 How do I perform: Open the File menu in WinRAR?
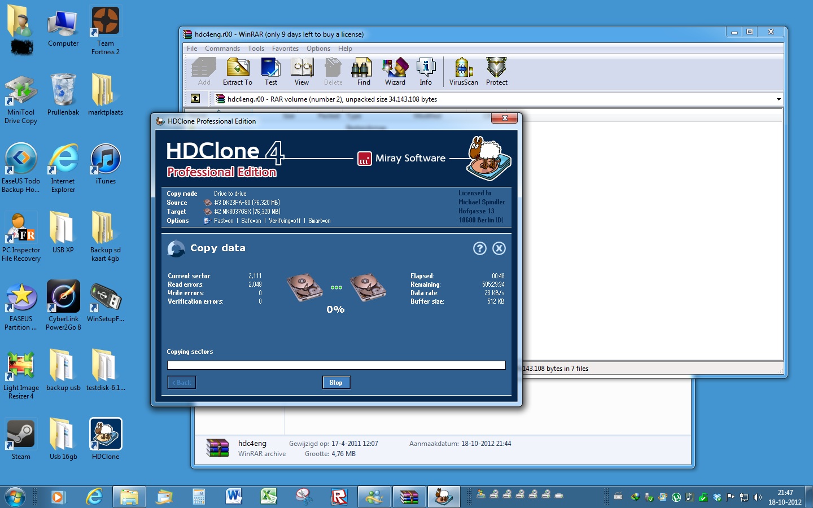[192, 49]
